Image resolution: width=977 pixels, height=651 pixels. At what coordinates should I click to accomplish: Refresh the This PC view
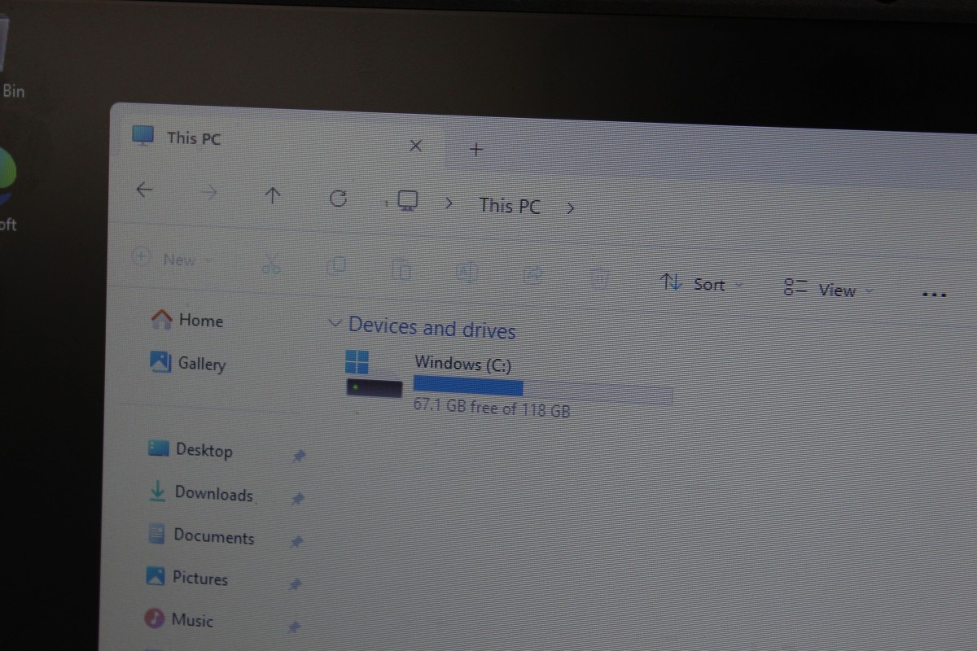tap(339, 198)
